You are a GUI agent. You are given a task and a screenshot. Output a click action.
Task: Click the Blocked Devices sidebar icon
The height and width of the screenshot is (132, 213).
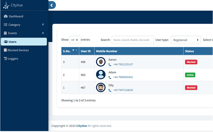(x=5, y=50)
